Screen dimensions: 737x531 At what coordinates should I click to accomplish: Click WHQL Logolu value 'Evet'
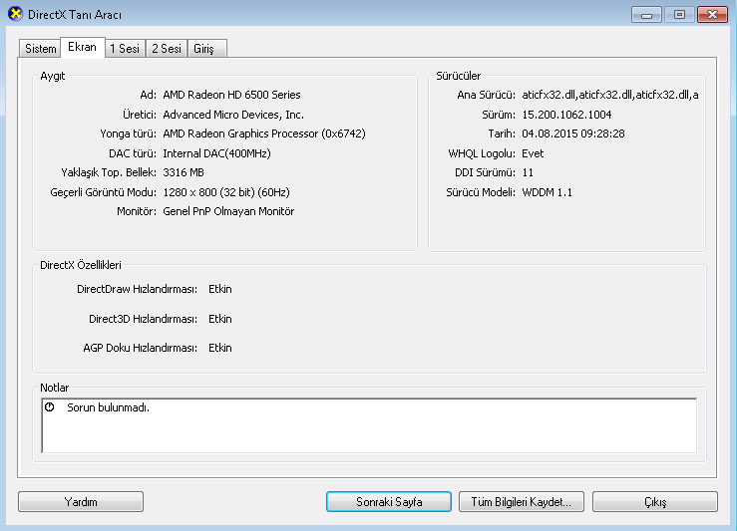coord(533,153)
